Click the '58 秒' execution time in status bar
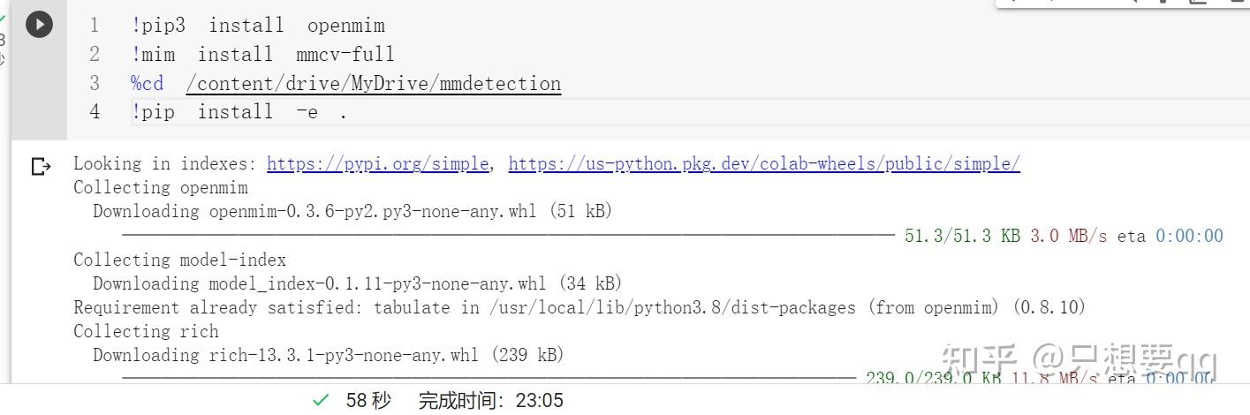Viewport: 1250px width, 415px height. (368, 400)
